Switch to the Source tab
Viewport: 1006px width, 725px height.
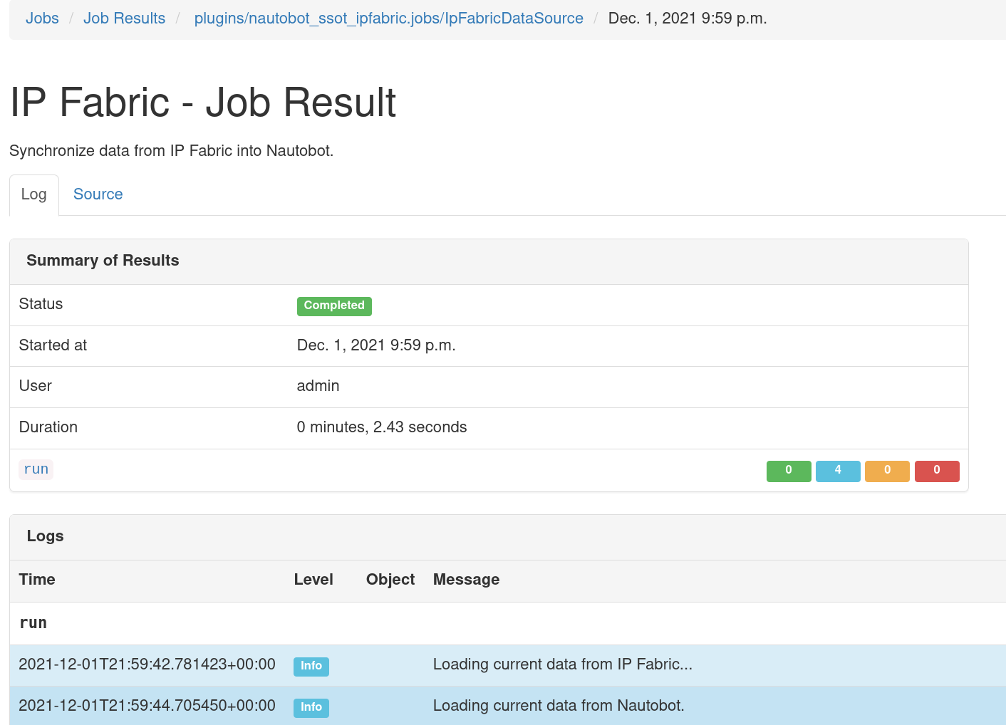(98, 194)
